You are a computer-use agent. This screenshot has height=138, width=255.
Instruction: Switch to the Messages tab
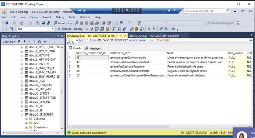point(93,48)
